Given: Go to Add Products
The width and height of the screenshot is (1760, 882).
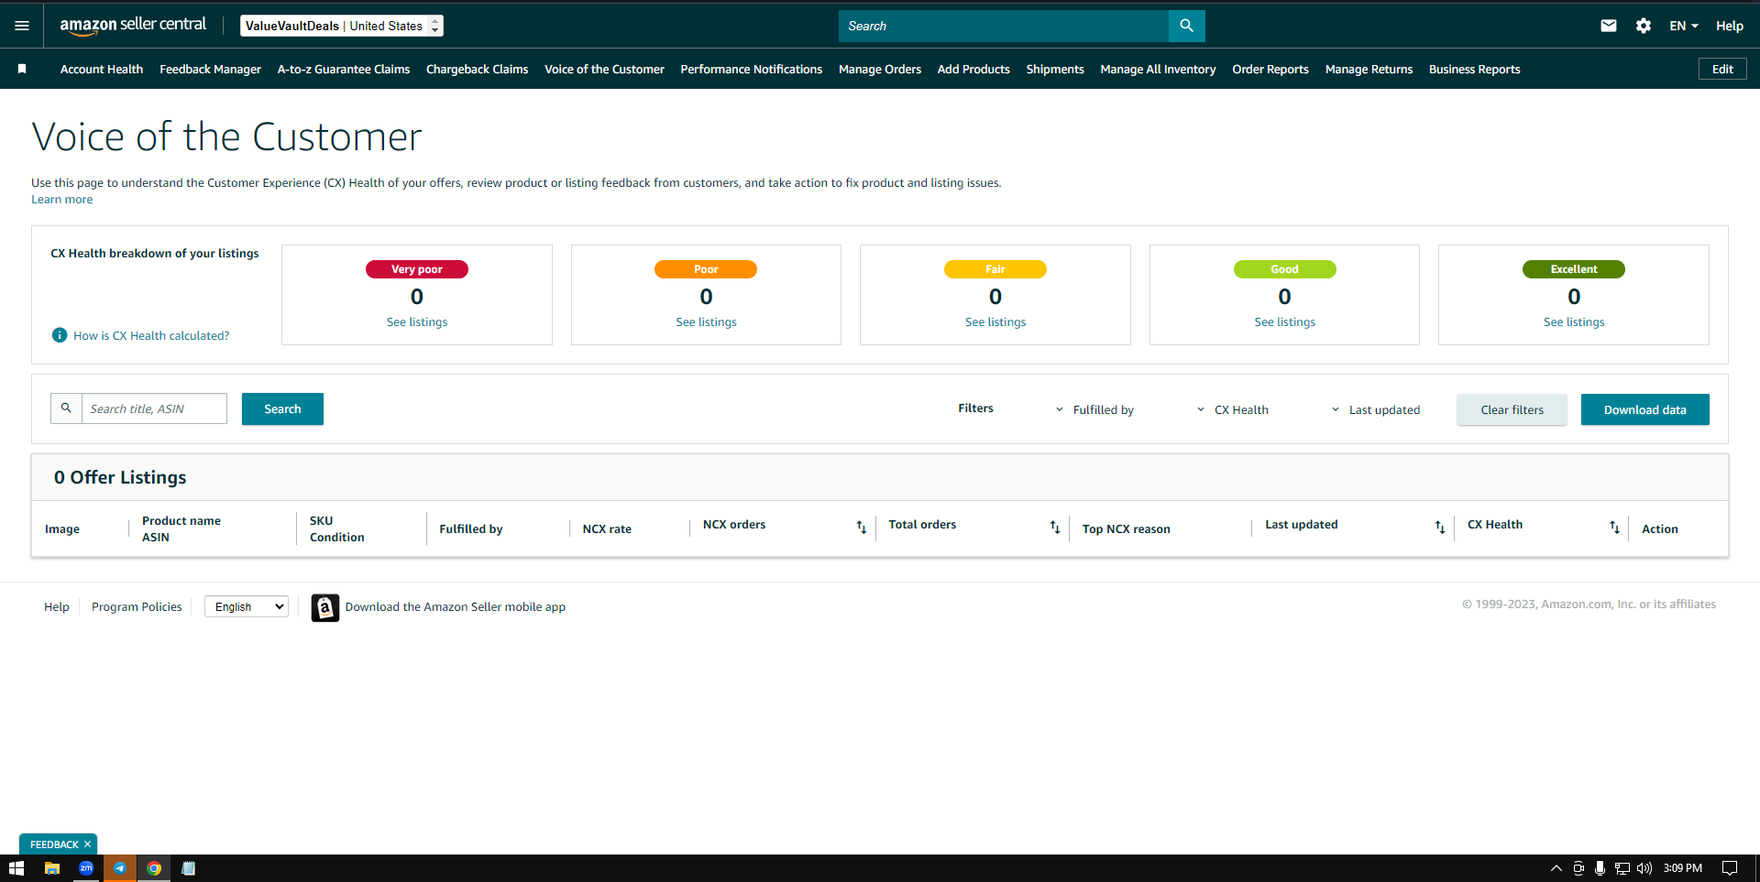Looking at the screenshot, I should [x=973, y=69].
